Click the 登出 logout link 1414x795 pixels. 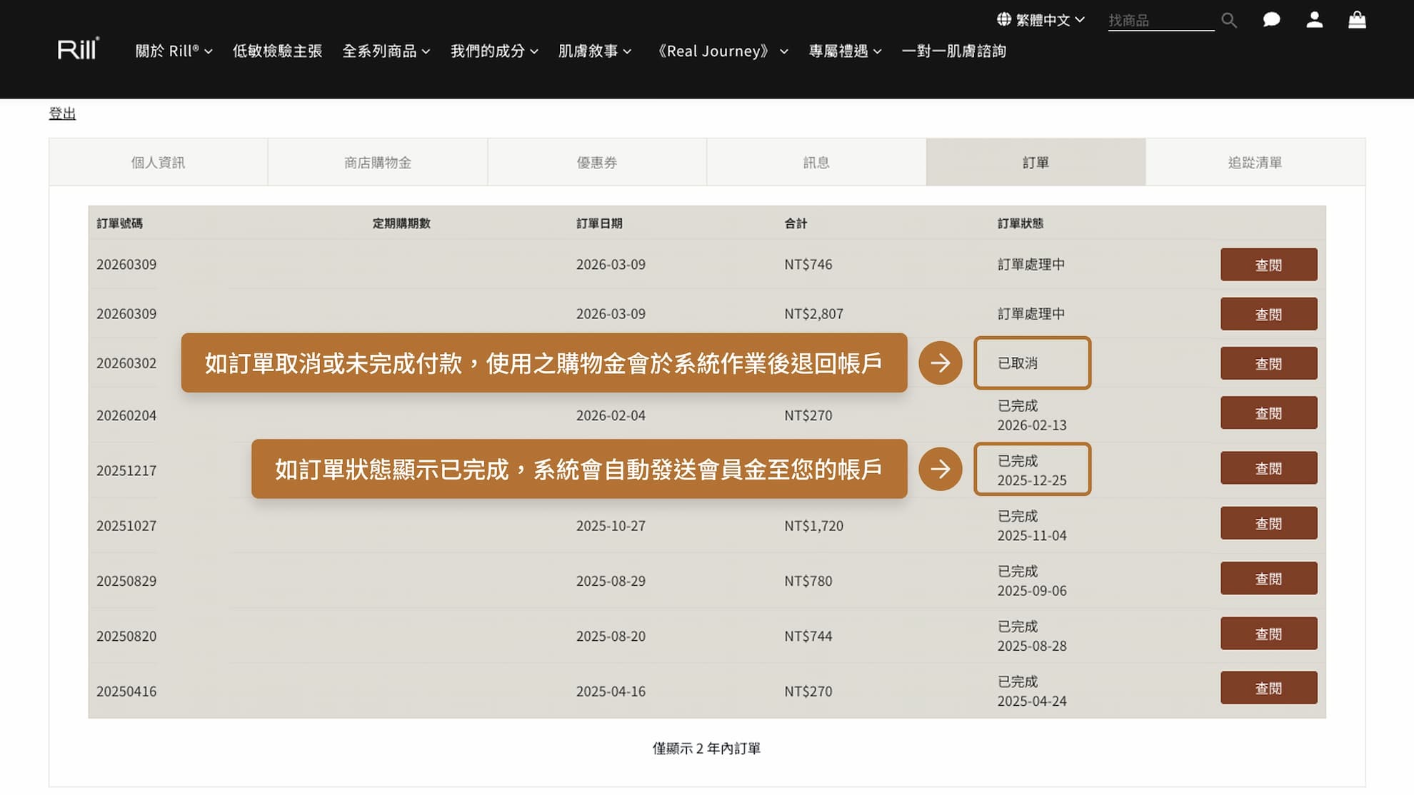(x=61, y=113)
